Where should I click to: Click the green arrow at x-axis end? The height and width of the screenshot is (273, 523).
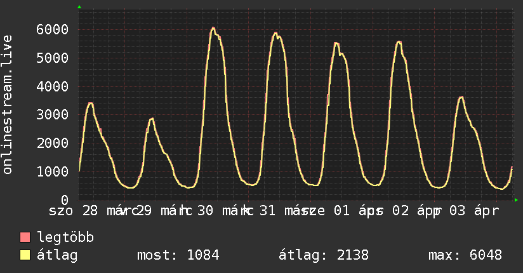516,200
